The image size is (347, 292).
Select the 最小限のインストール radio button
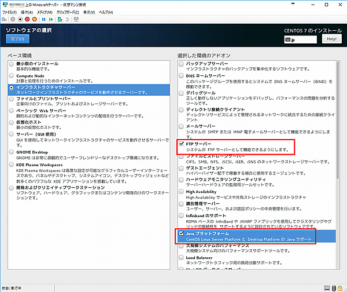(x=12, y=63)
